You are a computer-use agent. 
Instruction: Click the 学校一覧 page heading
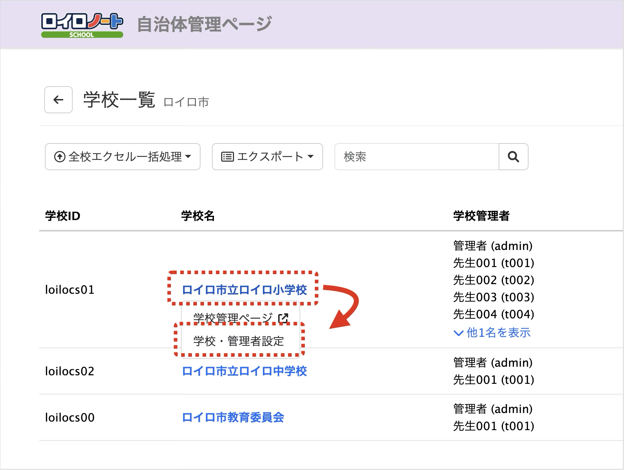point(119,100)
